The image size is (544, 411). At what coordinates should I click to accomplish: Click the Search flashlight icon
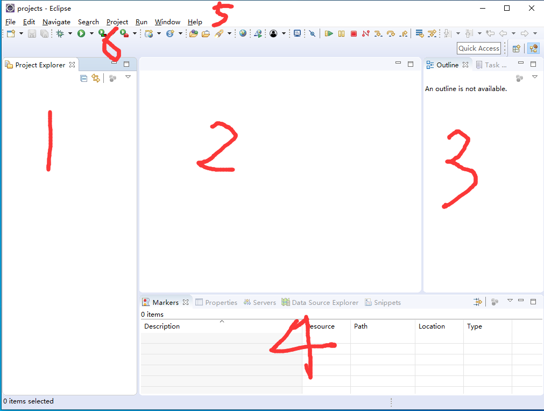pyautogui.click(x=219, y=33)
